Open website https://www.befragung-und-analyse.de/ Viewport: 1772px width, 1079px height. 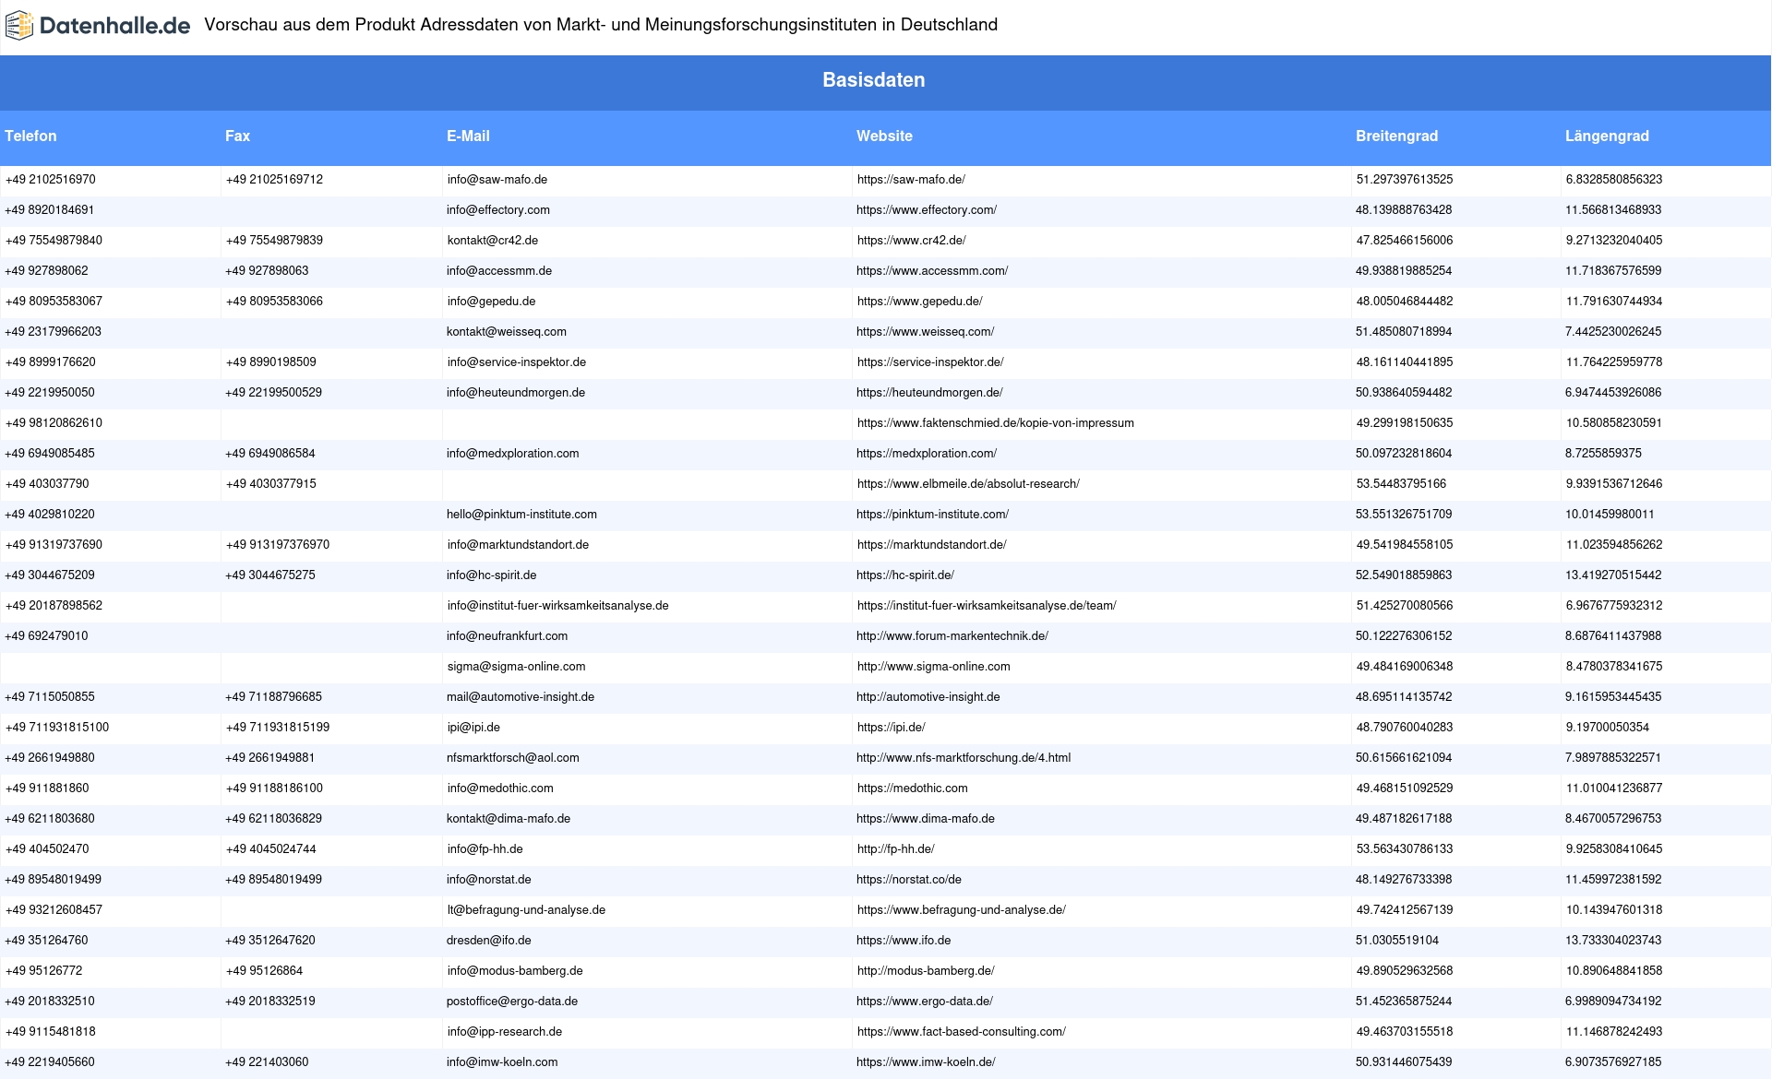coord(962,910)
